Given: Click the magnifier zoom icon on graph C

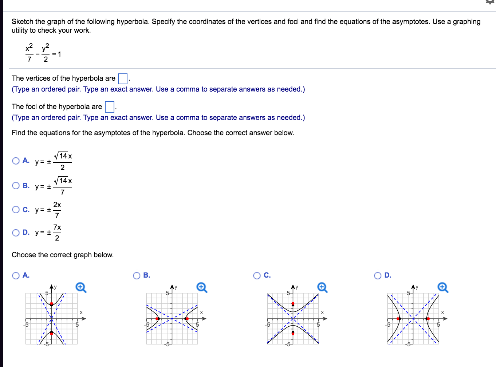Looking at the screenshot, I should tap(322, 287).
